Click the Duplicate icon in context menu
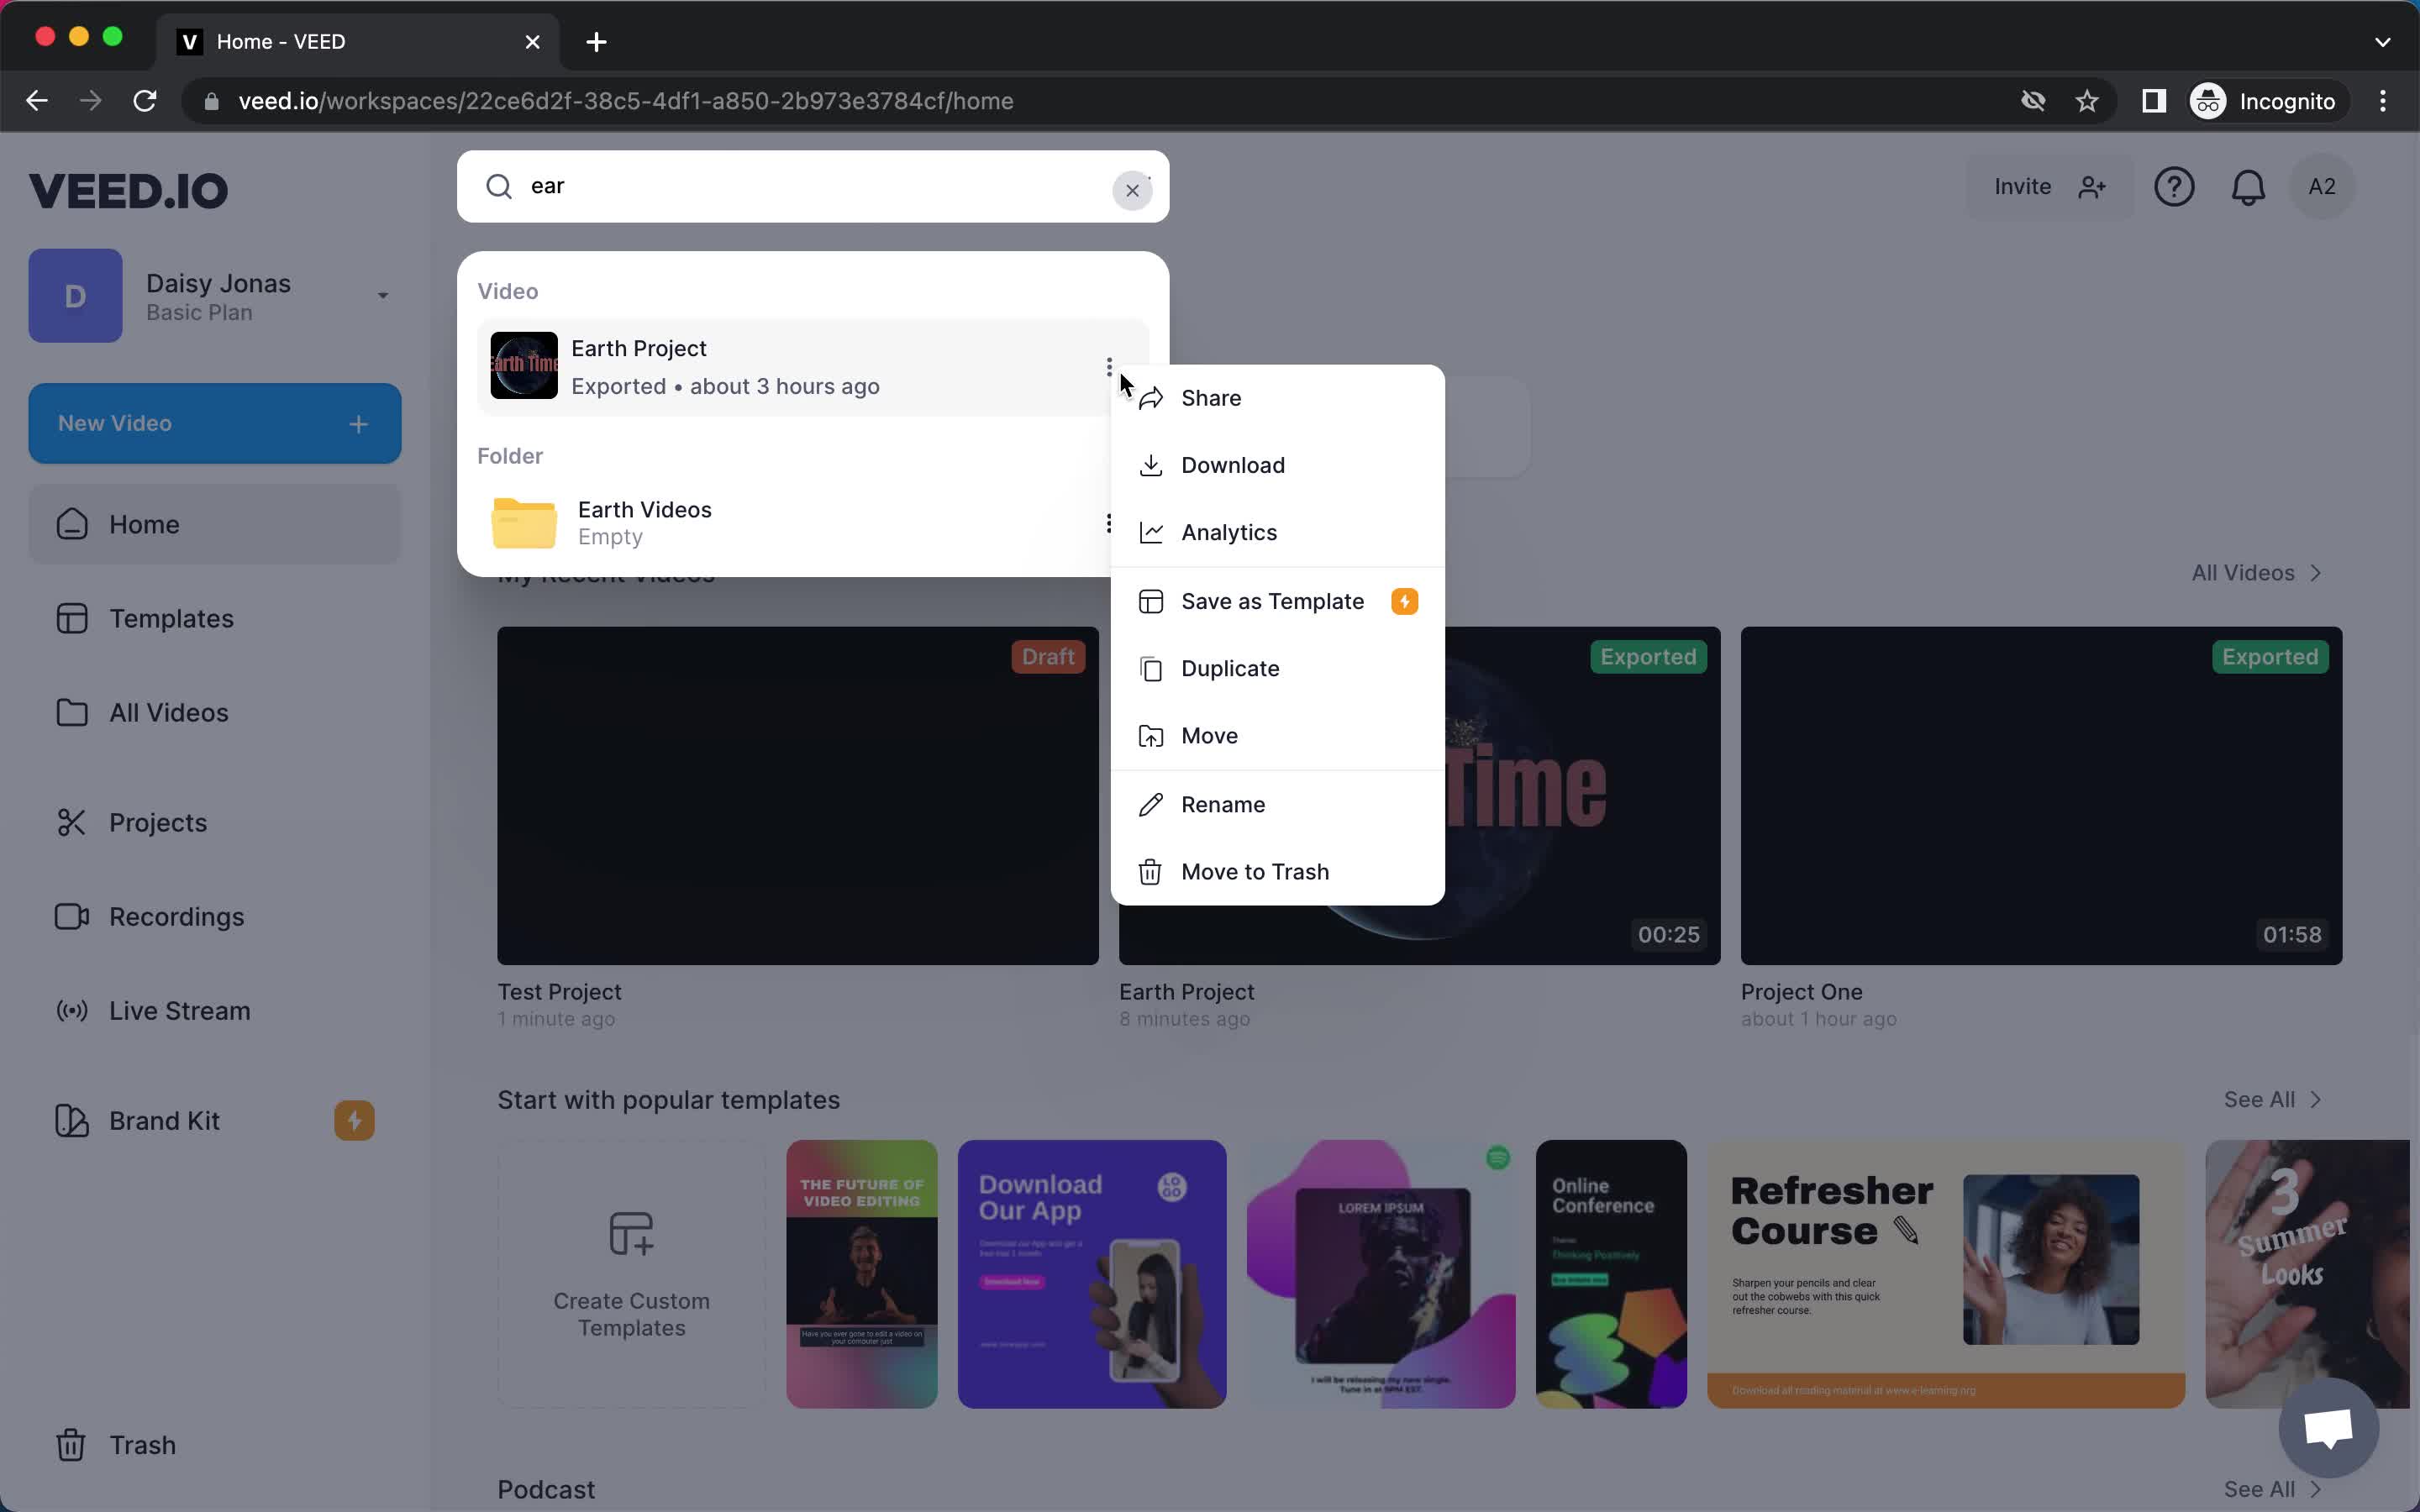The width and height of the screenshot is (2420, 1512). 1148,667
